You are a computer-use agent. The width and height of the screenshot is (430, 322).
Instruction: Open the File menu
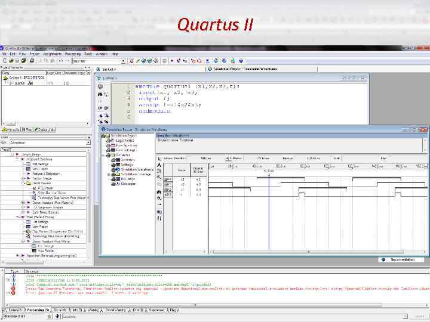pos(4,54)
